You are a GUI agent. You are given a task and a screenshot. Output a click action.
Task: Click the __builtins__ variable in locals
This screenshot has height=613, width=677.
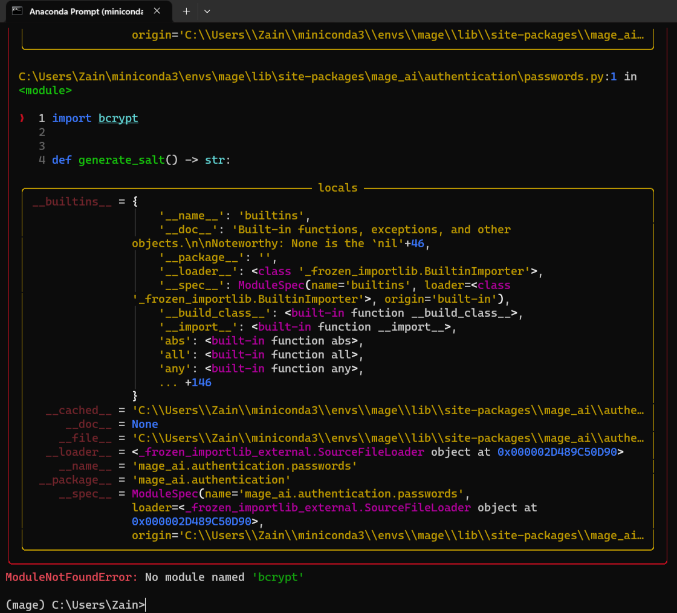point(71,201)
